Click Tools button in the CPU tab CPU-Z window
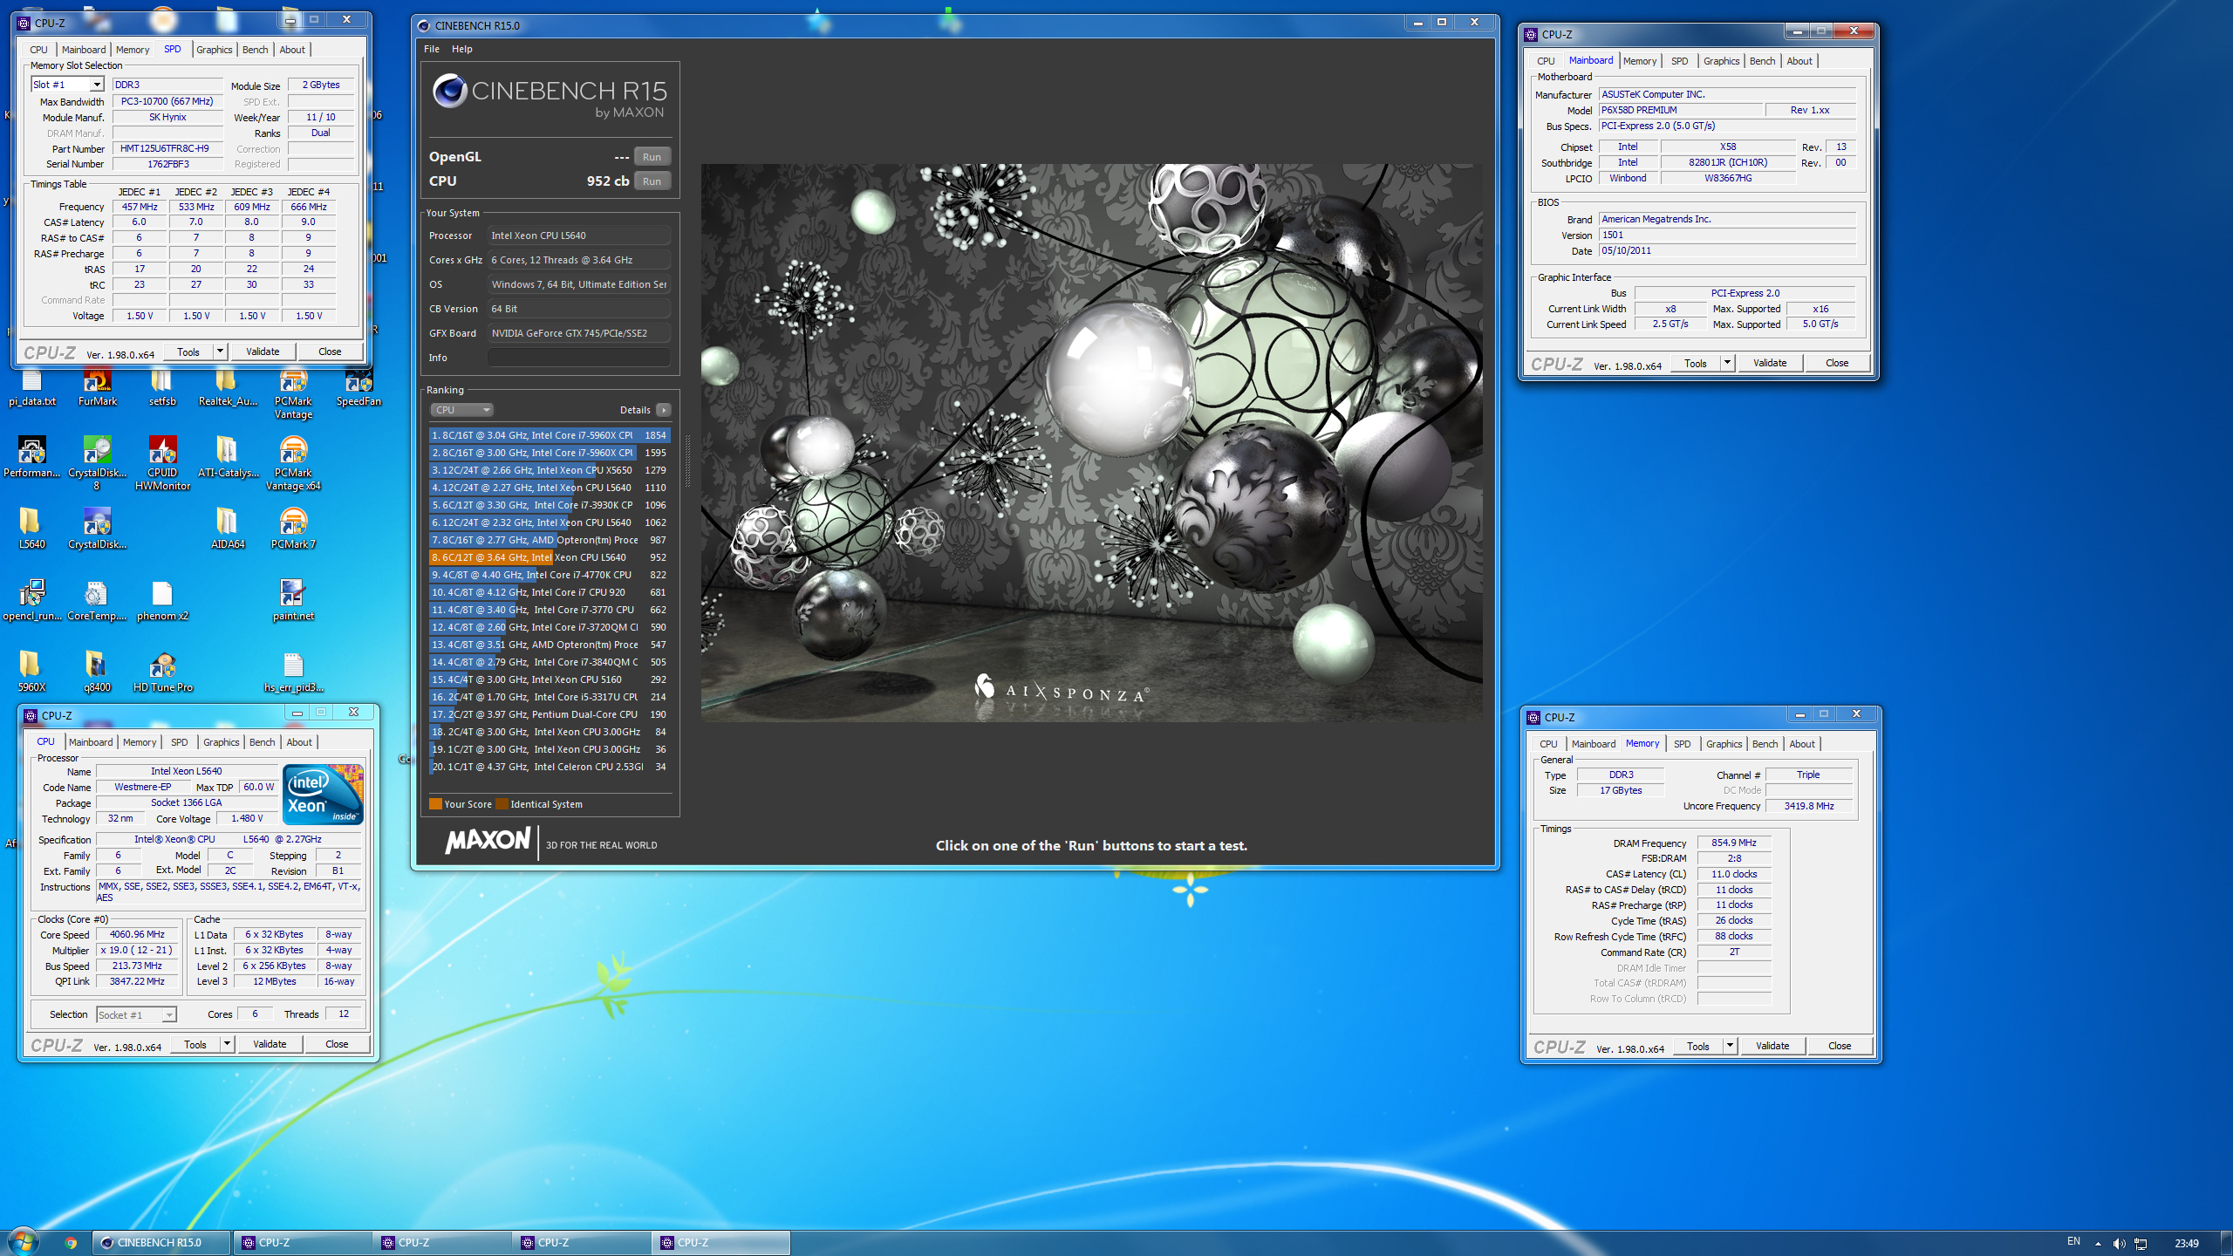The image size is (2233, 1256). click(x=195, y=1044)
